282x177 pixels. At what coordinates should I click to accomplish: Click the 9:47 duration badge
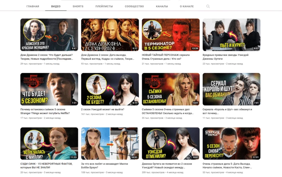tap(74, 49)
